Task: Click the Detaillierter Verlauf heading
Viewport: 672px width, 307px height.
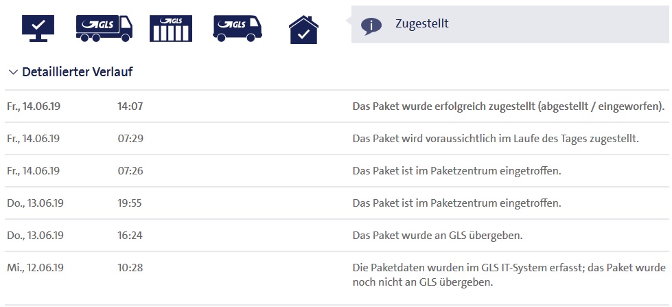Action: pos(77,71)
